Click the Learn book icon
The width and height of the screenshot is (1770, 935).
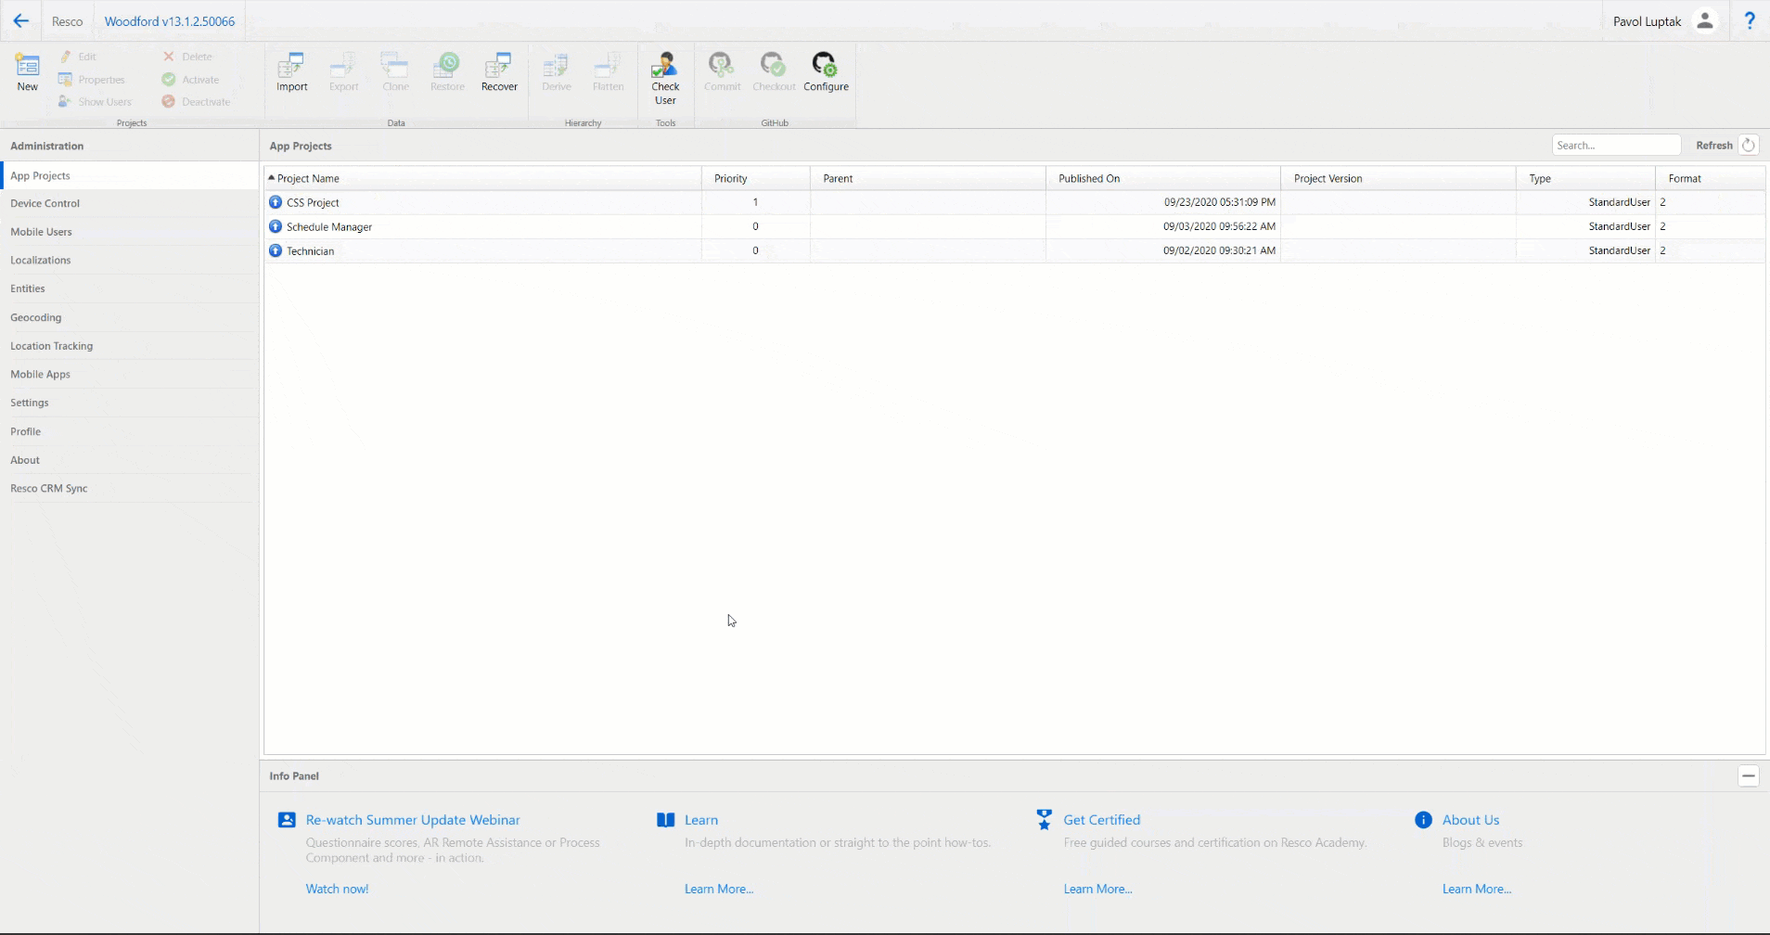pos(665,820)
